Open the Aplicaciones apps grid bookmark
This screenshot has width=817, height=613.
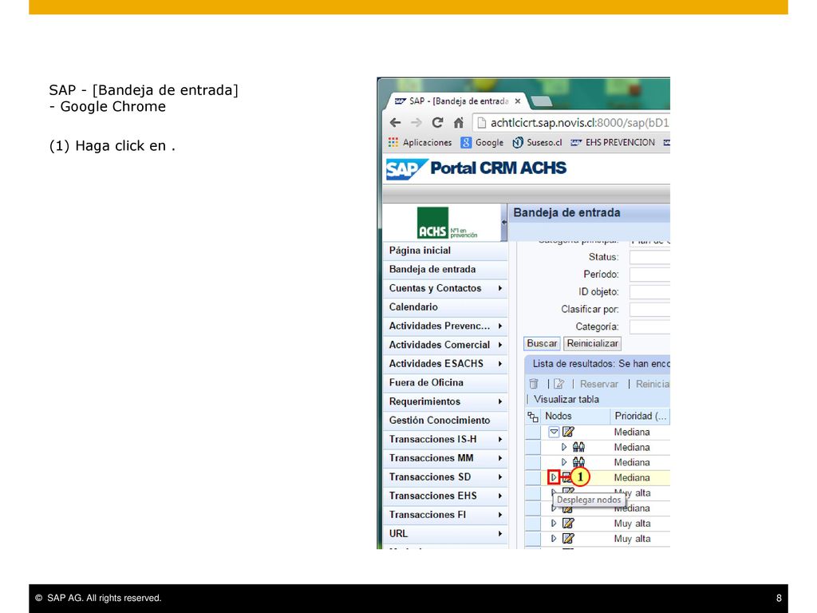(420, 142)
